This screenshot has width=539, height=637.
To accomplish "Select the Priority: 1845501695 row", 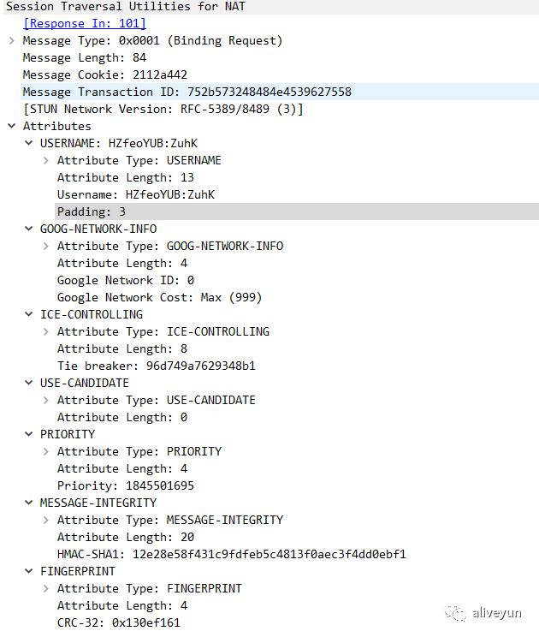I will pos(125,485).
